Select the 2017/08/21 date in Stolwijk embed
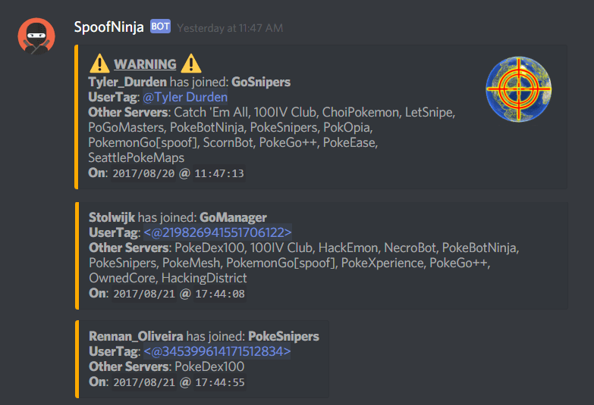 click(x=144, y=294)
